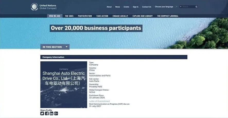Open Choose your language selector
The height and width of the screenshot is (118, 228).
(164, 7)
